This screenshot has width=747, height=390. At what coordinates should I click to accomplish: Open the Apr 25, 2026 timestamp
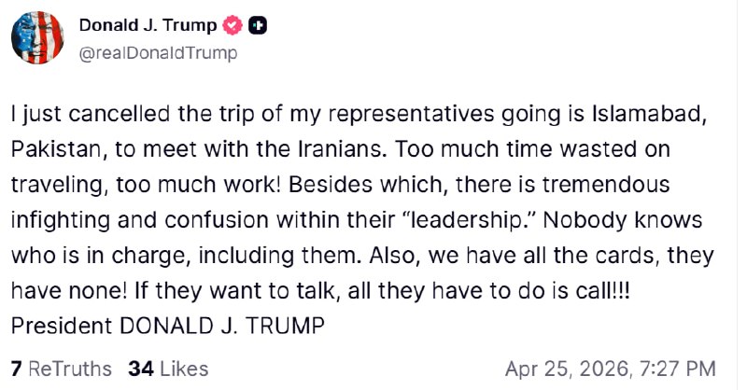point(610,369)
